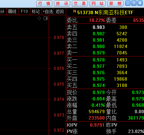The image size is (144, 135).
Task: Select 卖三 price 0.981
Action: point(99,40)
